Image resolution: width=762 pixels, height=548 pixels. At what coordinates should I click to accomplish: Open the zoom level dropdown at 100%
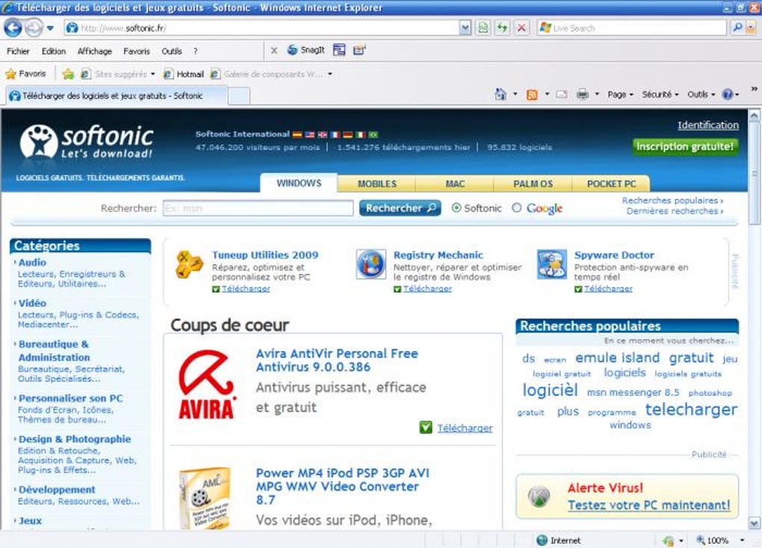[742, 541]
